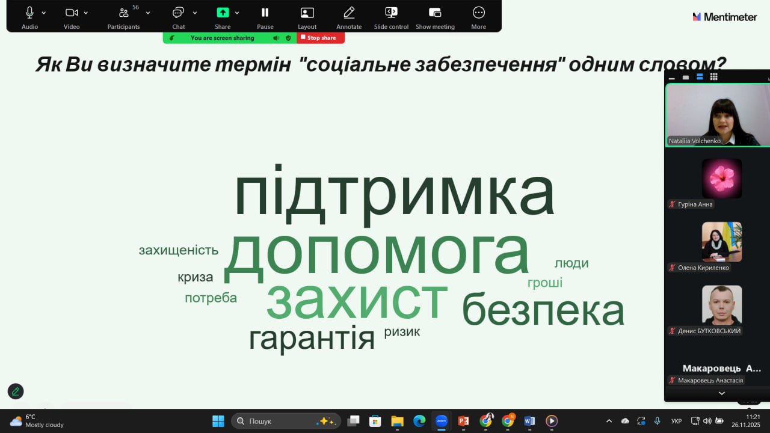The width and height of the screenshot is (770, 433).
Task: Click the Annotate pencil icon
Action: pos(349,13)
